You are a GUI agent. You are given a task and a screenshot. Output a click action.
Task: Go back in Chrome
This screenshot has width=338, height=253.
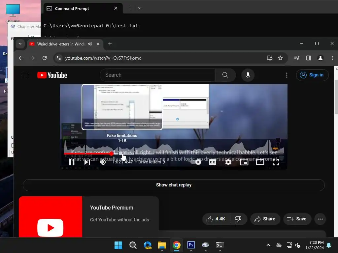click(x=21, y=58)
